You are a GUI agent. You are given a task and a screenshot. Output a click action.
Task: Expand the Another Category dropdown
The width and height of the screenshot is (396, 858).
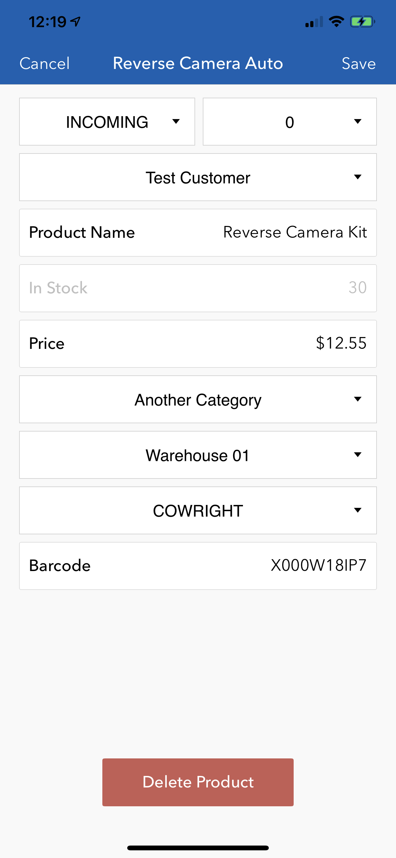[x=198, y=399]
